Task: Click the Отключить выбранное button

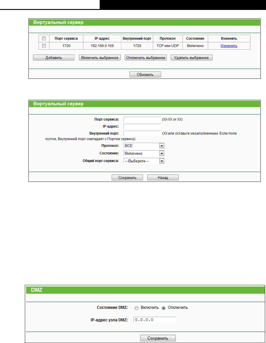Action: click(146, 58)
